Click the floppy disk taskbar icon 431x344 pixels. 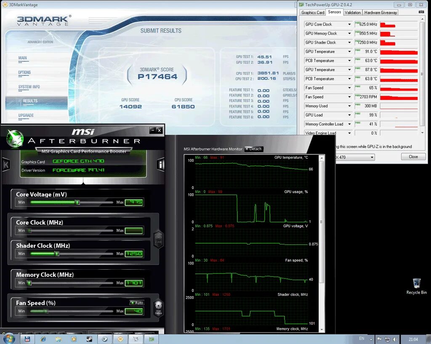point(27,339)
